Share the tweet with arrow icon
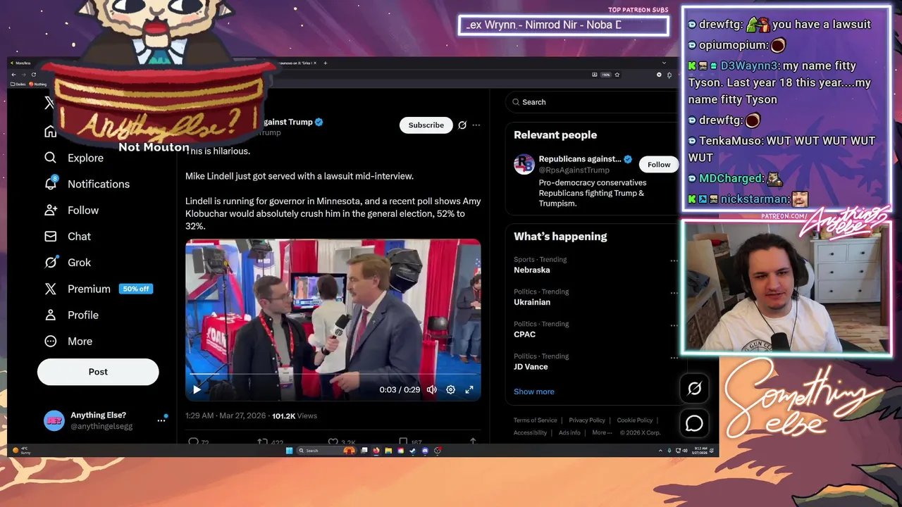902x507 pixels. (473, 442)
